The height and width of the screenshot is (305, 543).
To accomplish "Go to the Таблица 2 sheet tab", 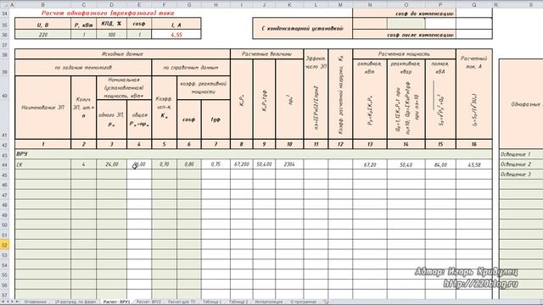I will coord(238,302).
